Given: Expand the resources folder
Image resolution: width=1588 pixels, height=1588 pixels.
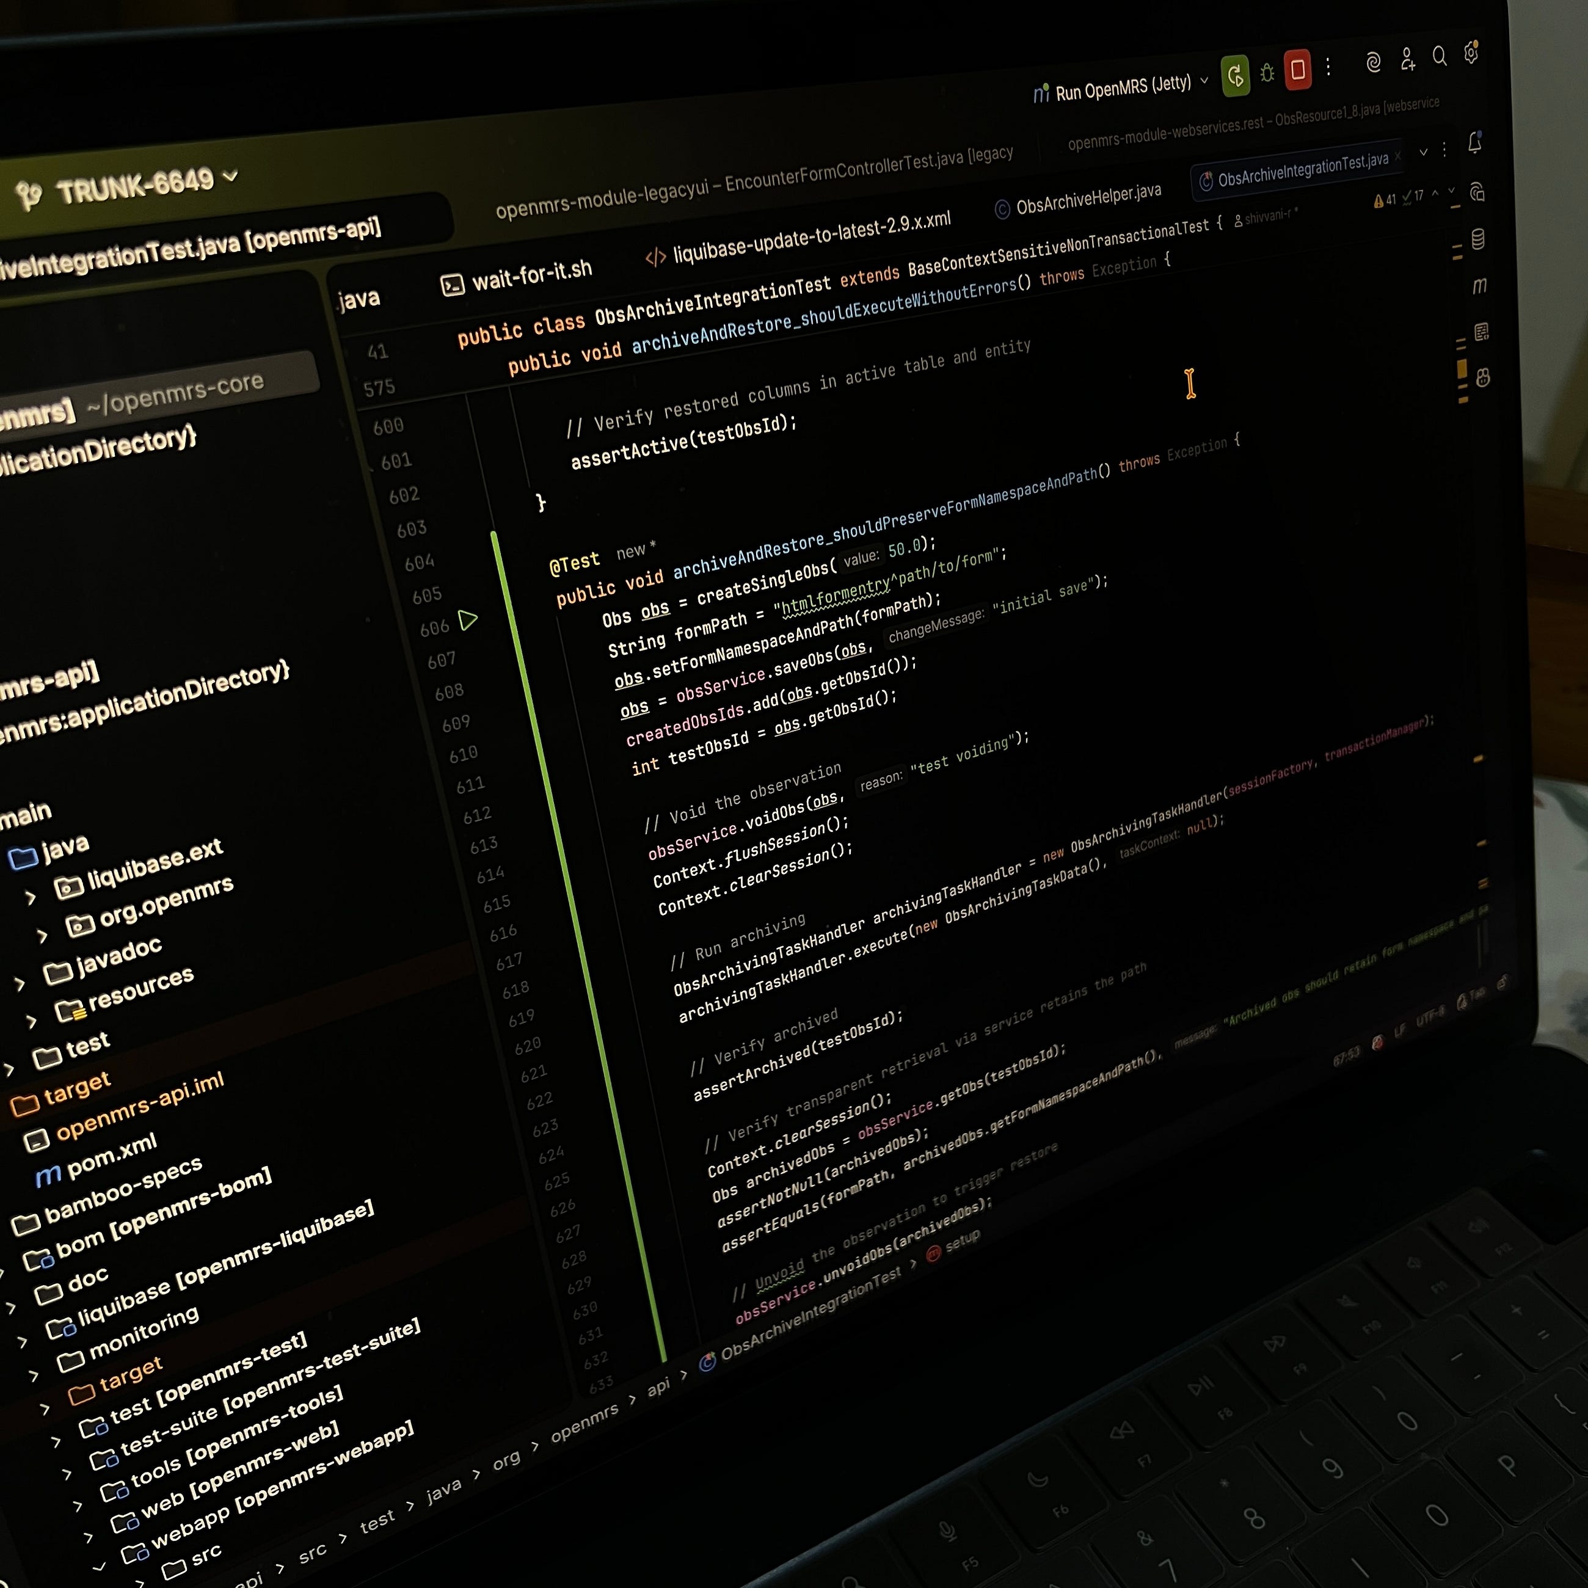Looking at the screenshot, I should click(x=31, y=1022).
